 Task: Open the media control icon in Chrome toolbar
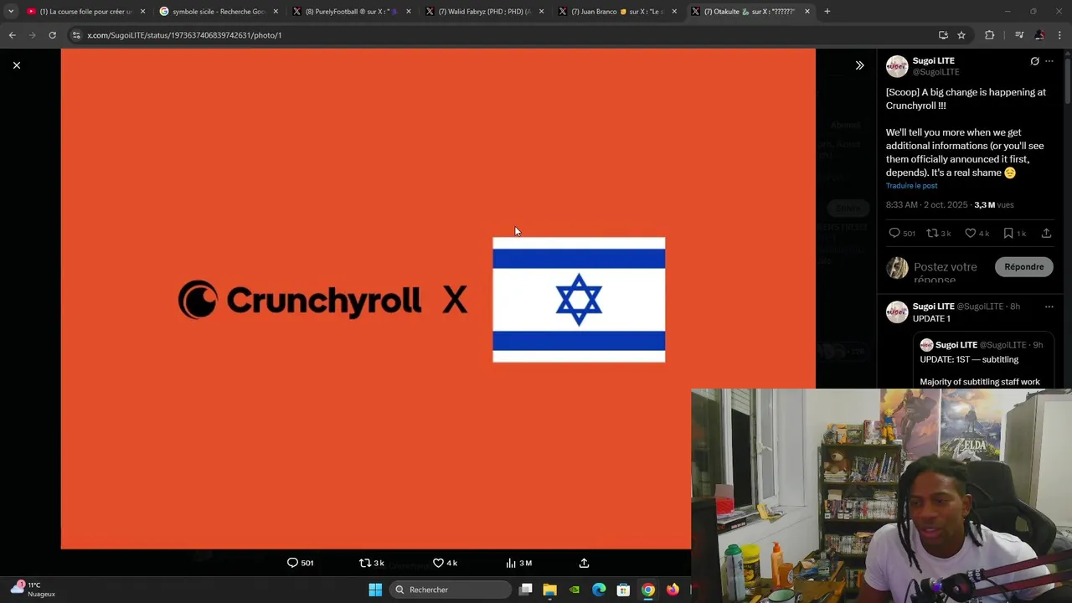(x=1019, y=35)
